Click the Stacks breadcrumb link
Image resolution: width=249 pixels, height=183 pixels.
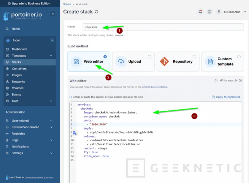[67, 4]
